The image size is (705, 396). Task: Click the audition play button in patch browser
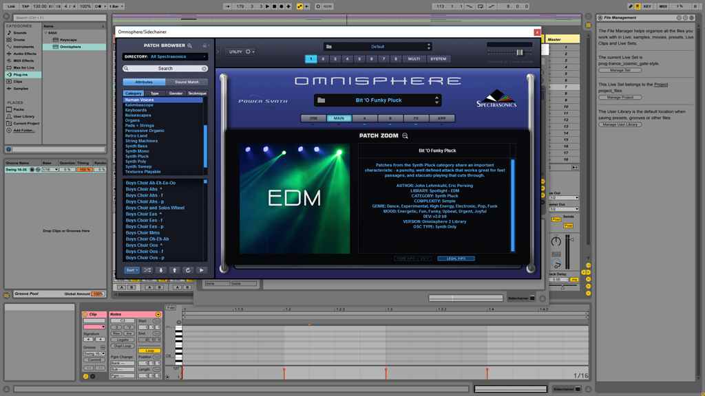(x=202, y=270)
